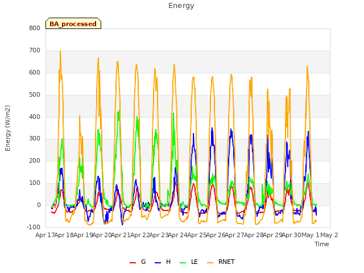
Task: Click the 400 y-axis value
Action: (x=35, y=117)
